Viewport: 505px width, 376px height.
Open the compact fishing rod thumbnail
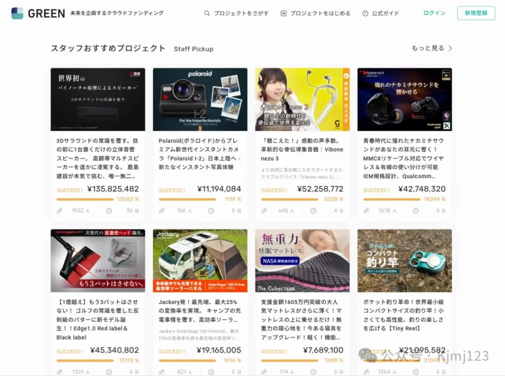pos(404,261)
